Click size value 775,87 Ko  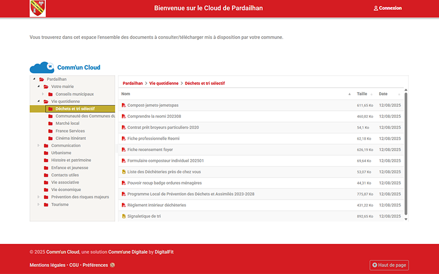[x=365, y=194]
